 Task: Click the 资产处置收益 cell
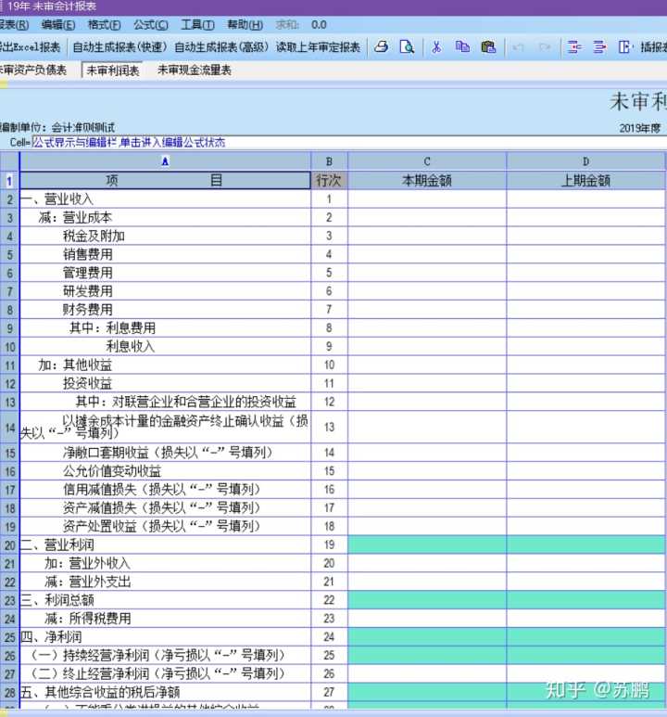coord(165,526)
